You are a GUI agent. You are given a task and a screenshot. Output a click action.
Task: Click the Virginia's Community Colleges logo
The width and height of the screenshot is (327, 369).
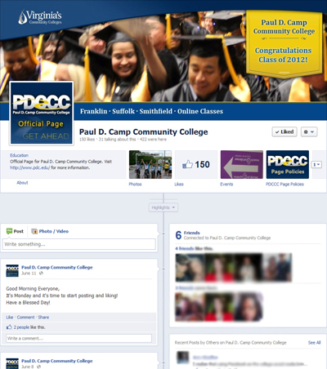coord(40,17)
